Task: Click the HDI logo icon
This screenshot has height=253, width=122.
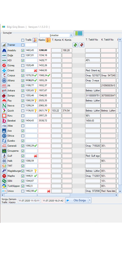Action: click(x=4, y=60)
